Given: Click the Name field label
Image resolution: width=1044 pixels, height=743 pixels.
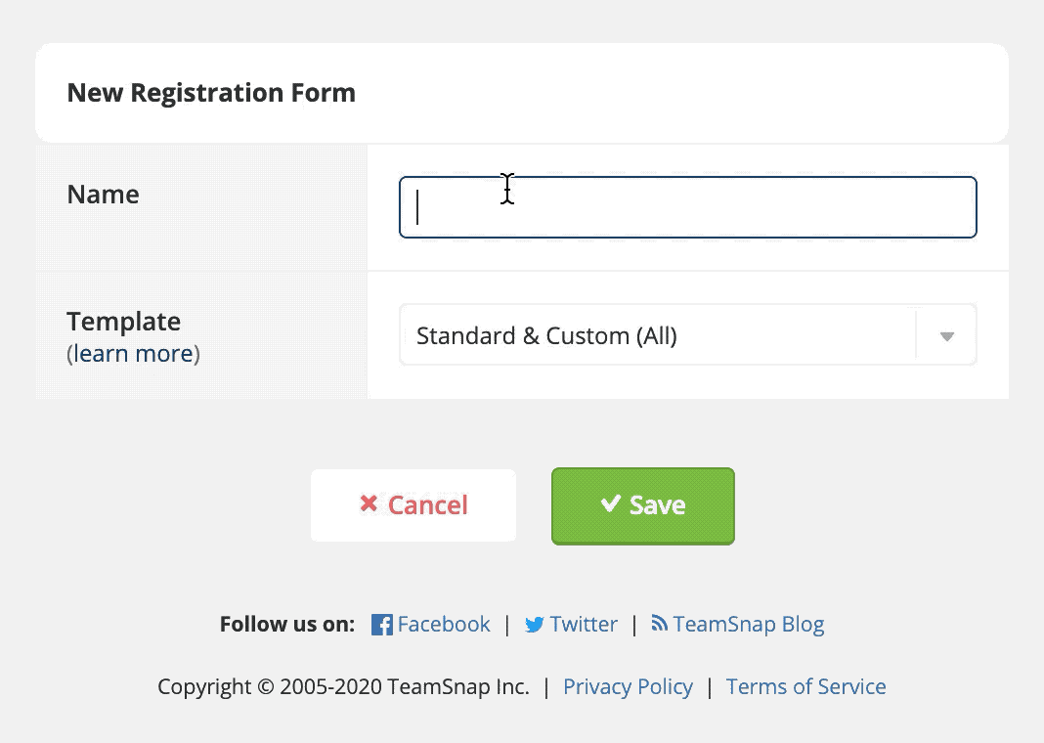Looking at the screenshot, I should tap(103, 195).
